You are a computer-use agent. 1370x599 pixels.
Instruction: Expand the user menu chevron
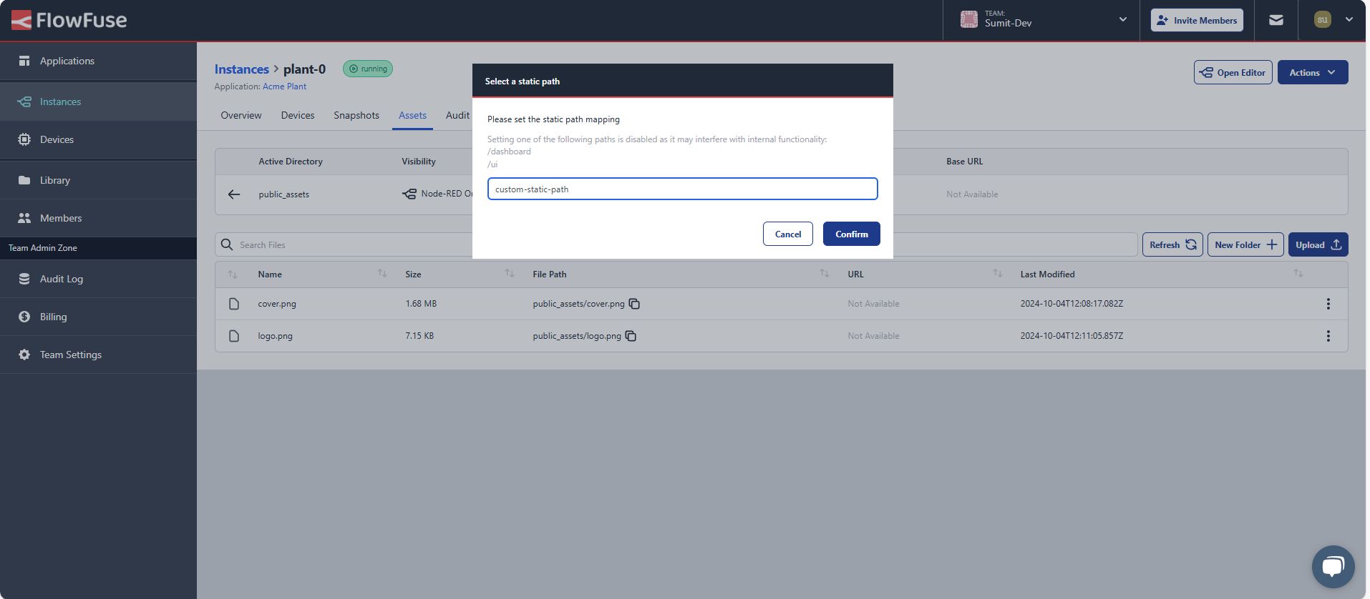coord(1349,19)
